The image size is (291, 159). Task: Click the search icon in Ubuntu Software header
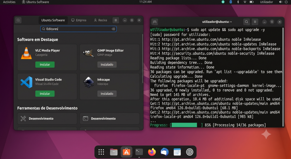[18, 20]
